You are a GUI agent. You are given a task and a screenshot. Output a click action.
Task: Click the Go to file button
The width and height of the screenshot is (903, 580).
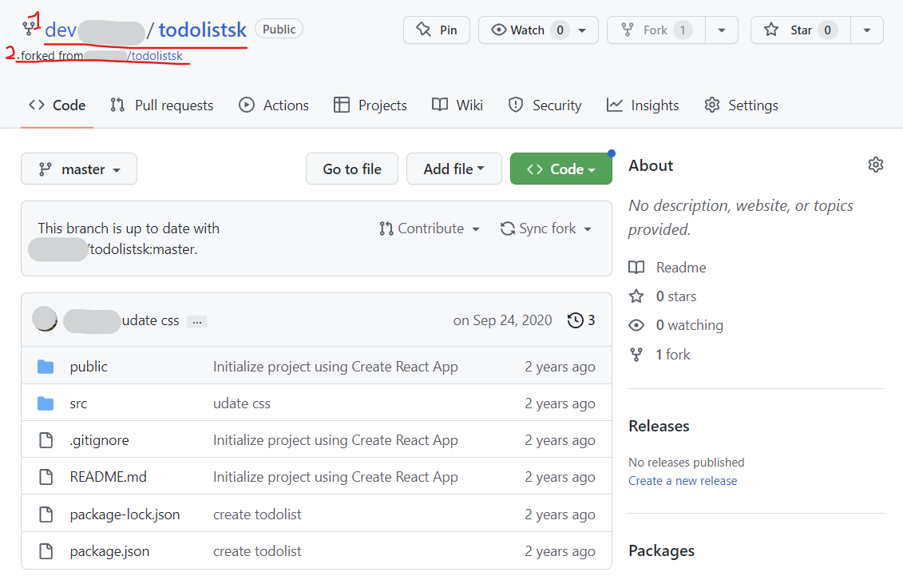(x=352, y=169)
